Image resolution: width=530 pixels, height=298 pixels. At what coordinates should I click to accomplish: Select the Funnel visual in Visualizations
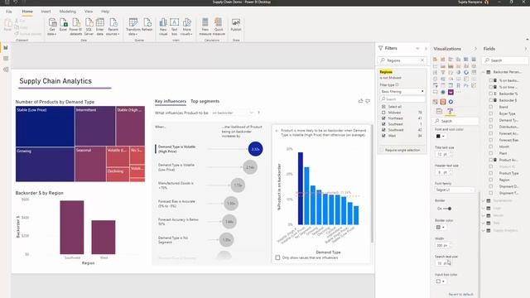tap(443, 72)
